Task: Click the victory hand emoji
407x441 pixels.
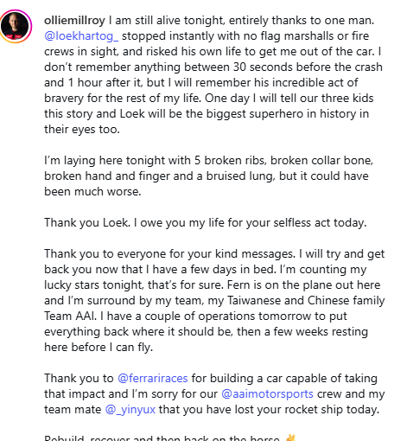Action: coord(290,438)
